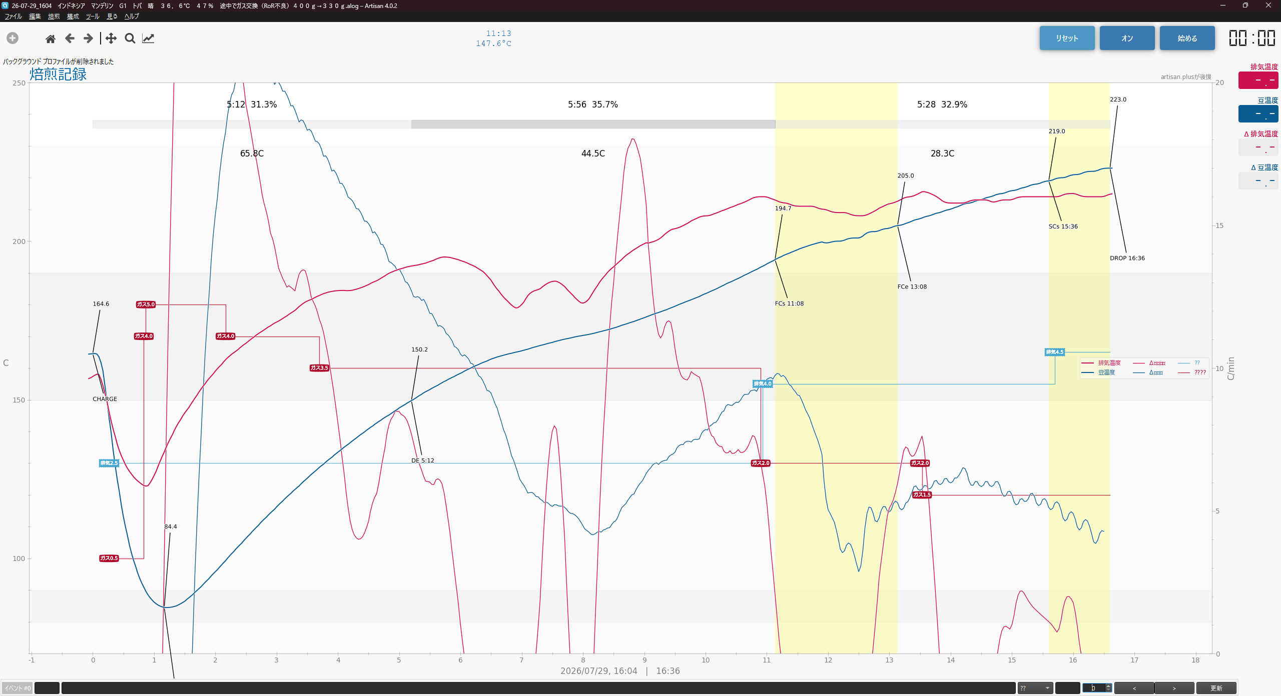Screen dimensions: 1281x696
Task: Go back to the previous chart view
Action: pos(70,38)
